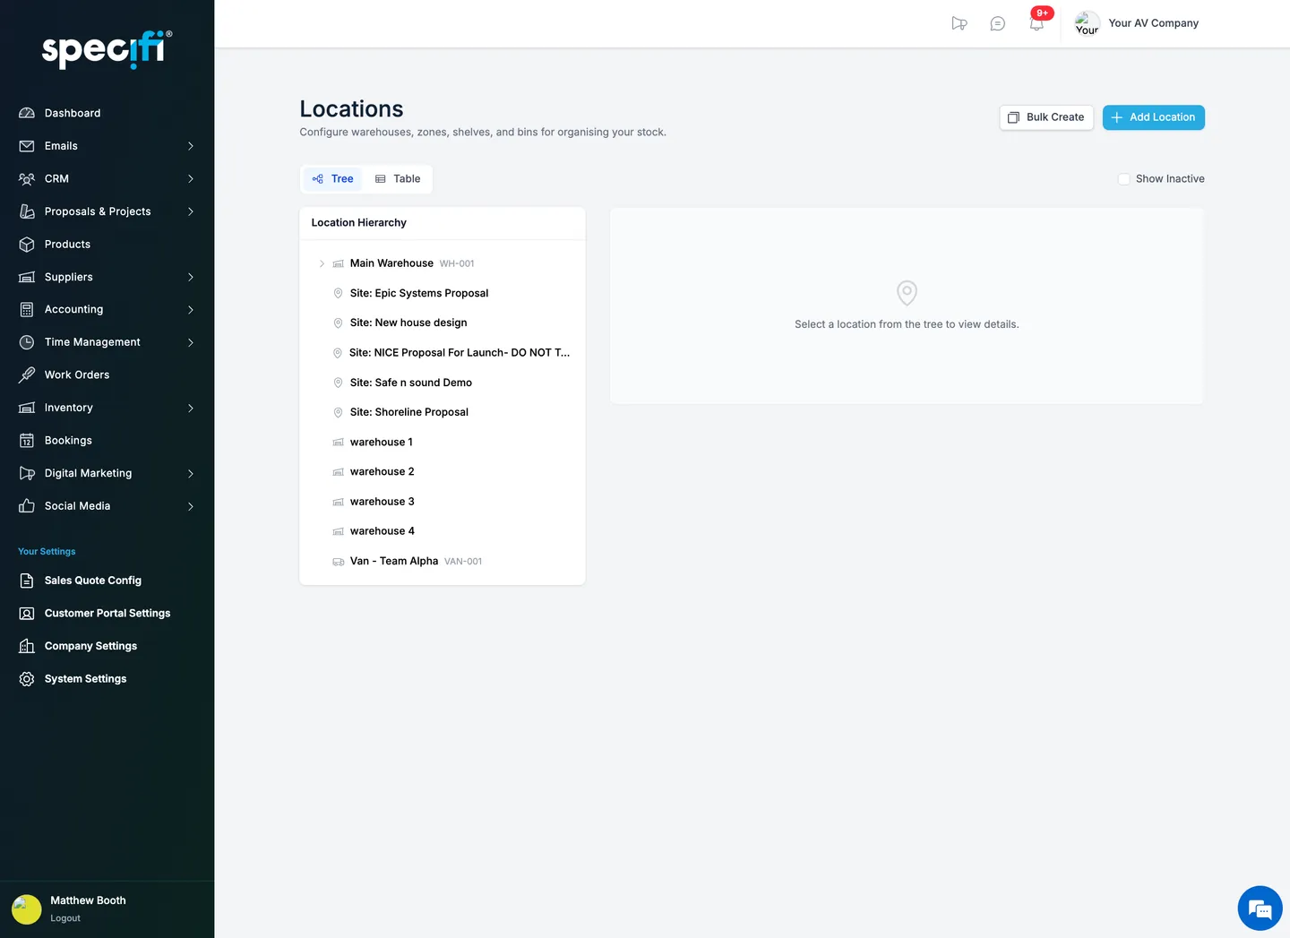Screen dimensions: 1290x938
Task: Select Main Warehouse WH-001 row label
Action: pos(412,263)
